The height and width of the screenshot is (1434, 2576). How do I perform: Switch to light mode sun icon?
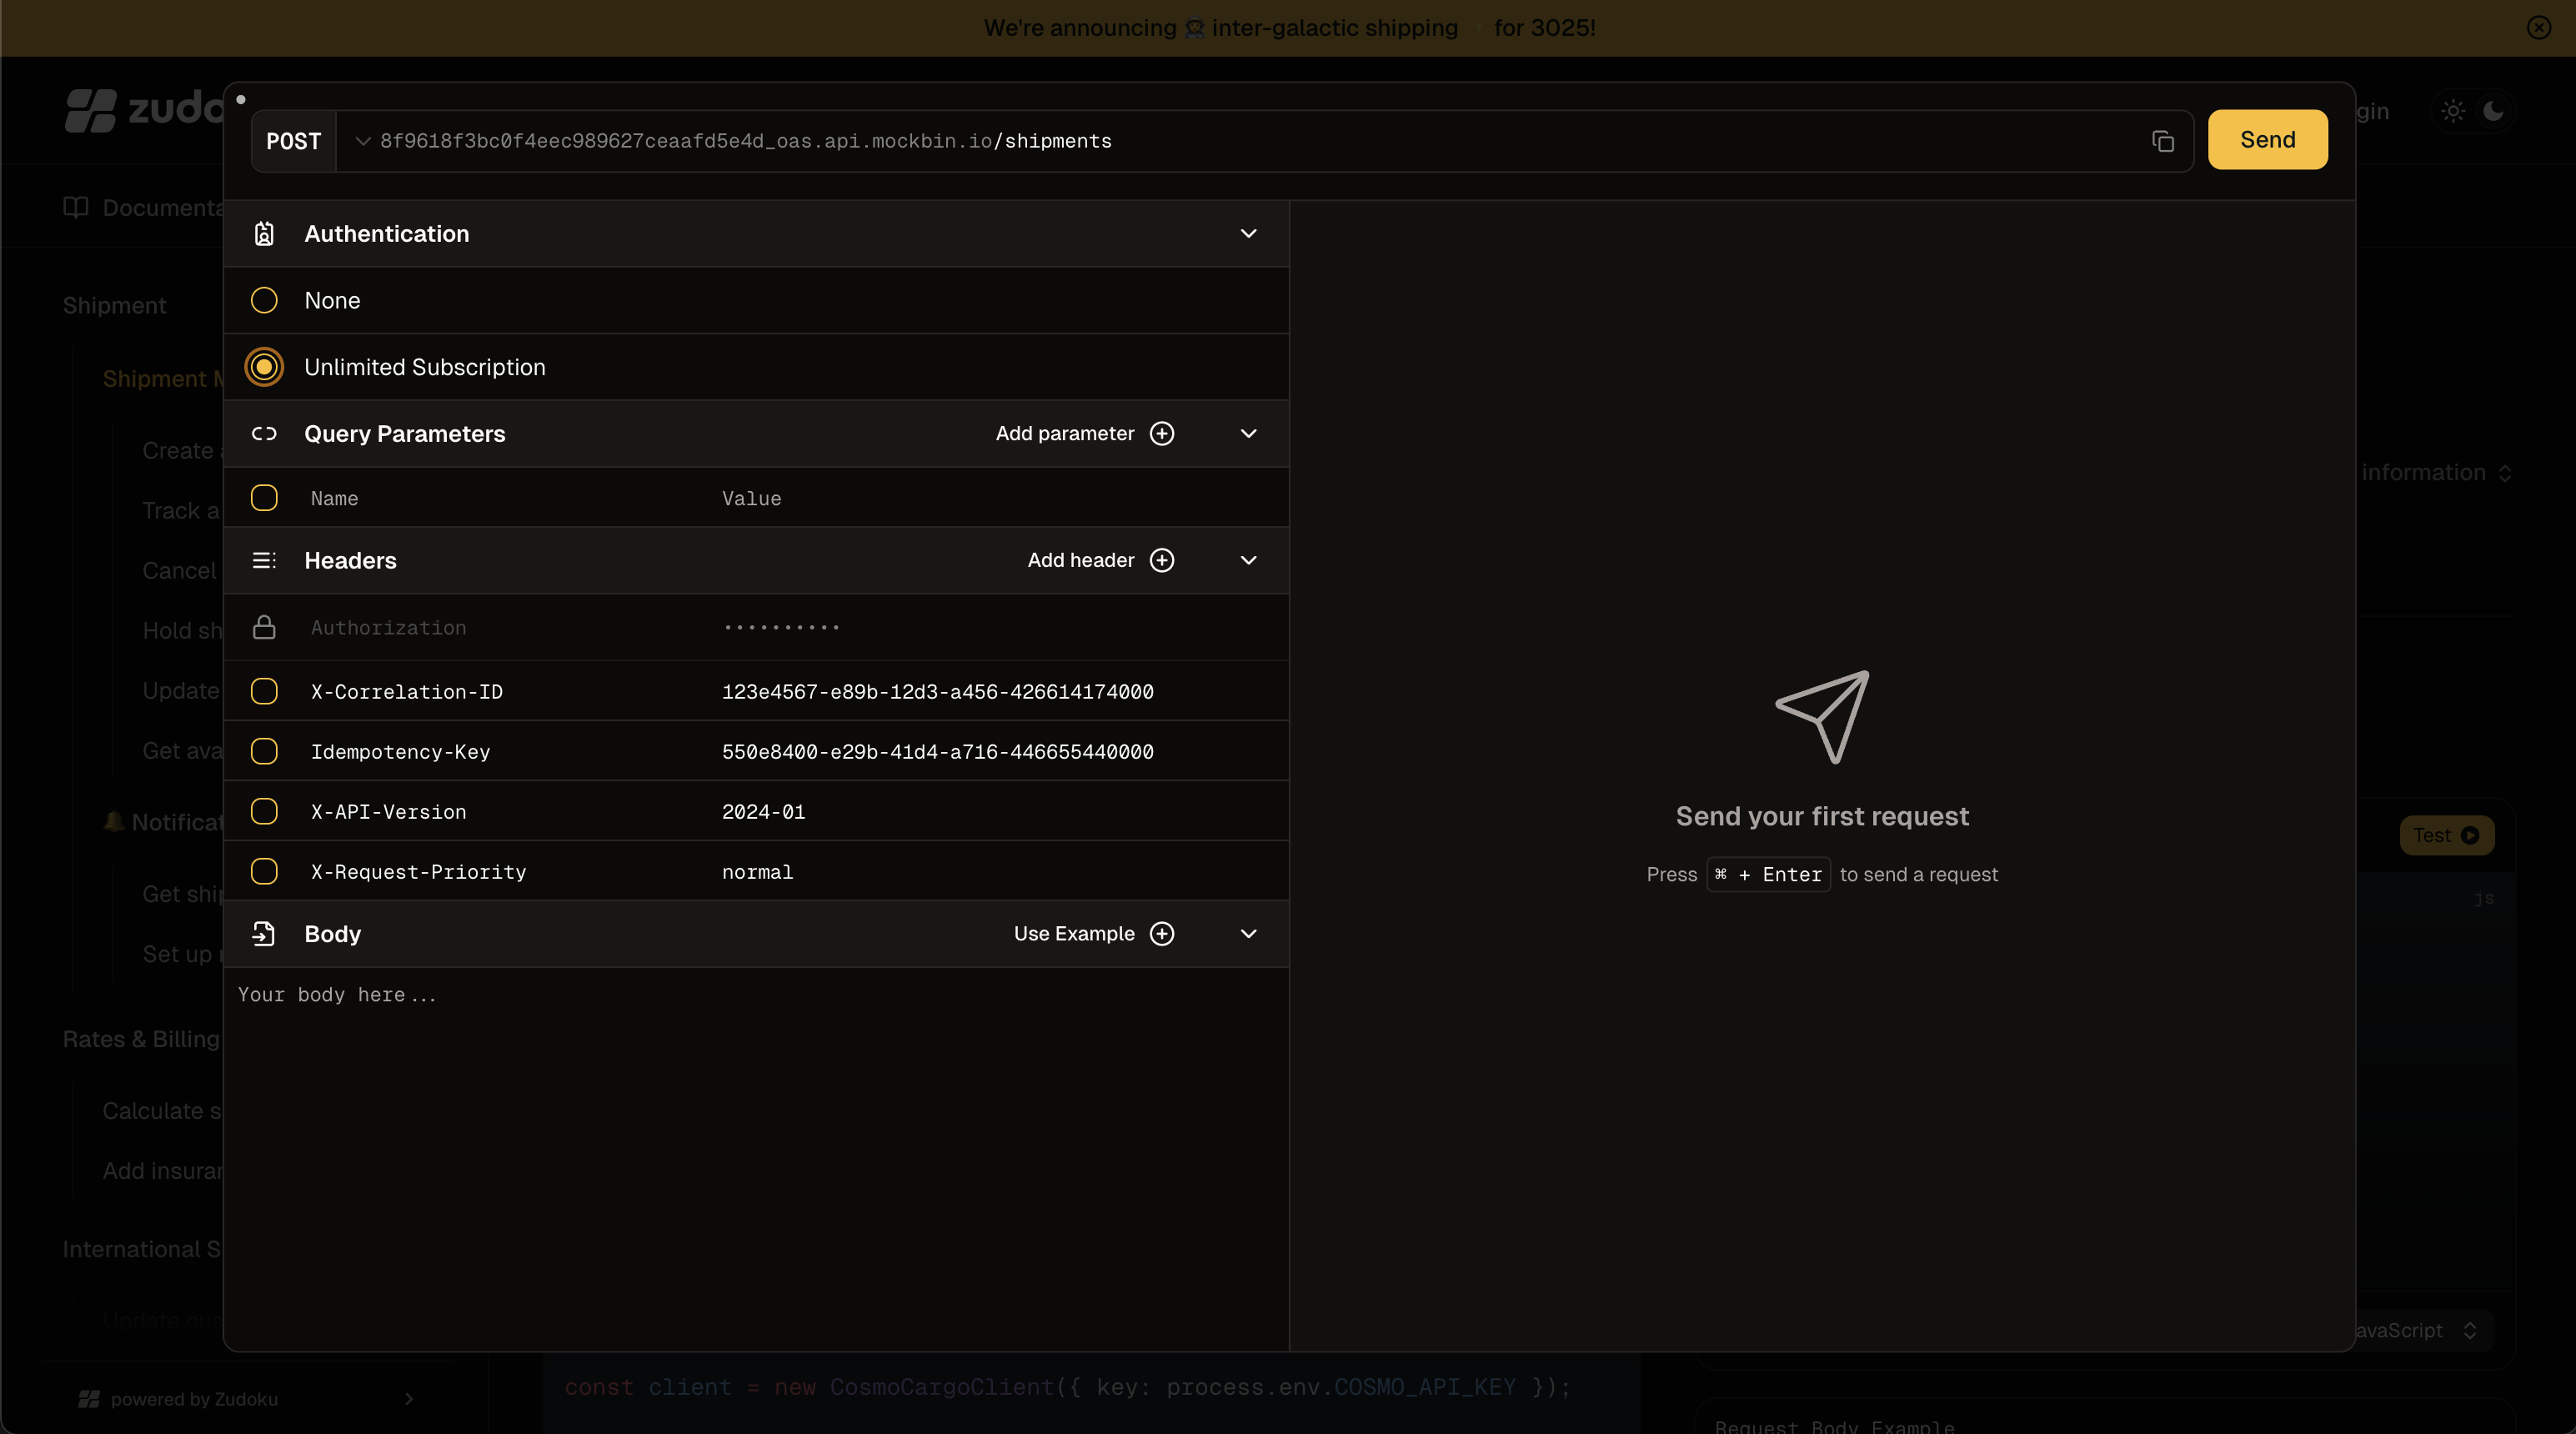(2452, 111)
